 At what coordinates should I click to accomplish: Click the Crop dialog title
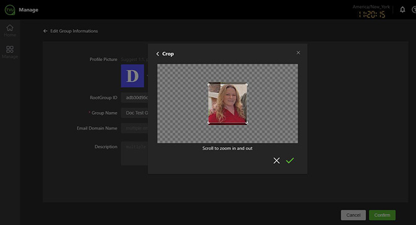[x=168, y=54]
